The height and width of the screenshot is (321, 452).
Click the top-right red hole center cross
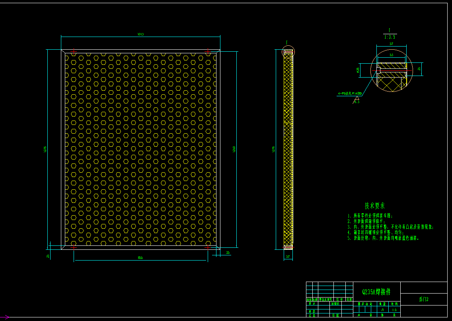tap(208, 52)
